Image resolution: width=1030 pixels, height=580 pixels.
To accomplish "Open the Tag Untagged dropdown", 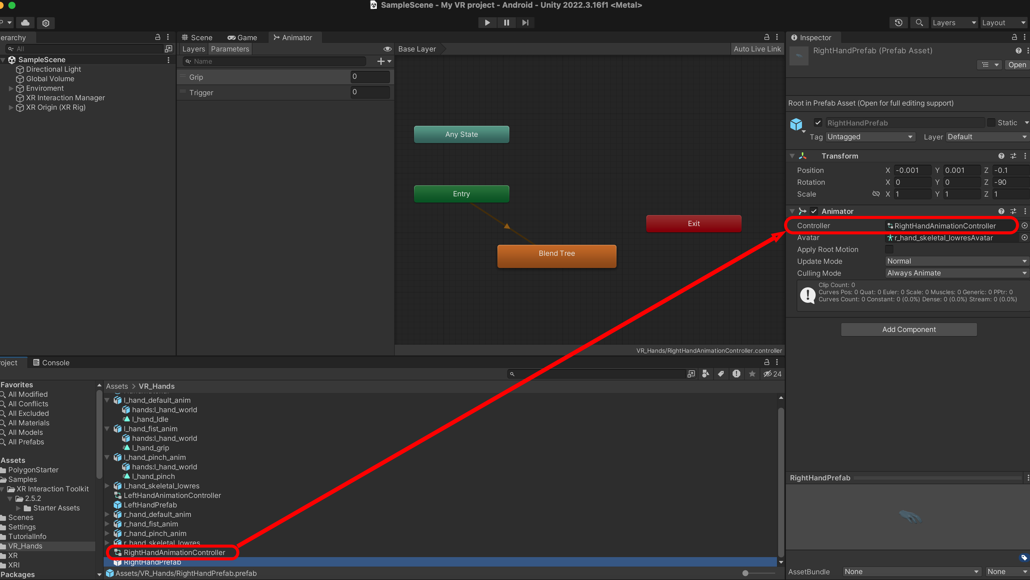I will pos(870,137).
